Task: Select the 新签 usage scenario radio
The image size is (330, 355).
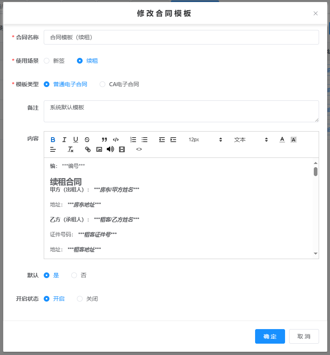Action: pos(47,61)
